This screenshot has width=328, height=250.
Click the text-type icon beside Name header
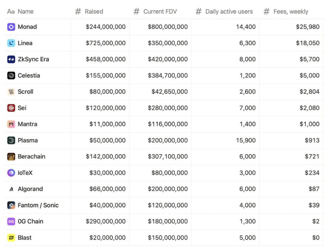pyautogui.click(x=11, y=11)
